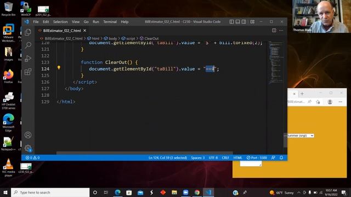Image resolution: width=351 pixels, height=197 pixels.
Task: Open the Help menu
Action: coord(124,22)
